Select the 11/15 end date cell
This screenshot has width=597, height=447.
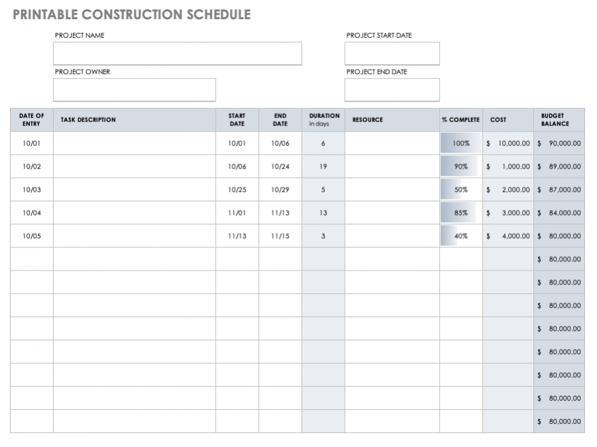pyautogui.click(x=281, y=236)
